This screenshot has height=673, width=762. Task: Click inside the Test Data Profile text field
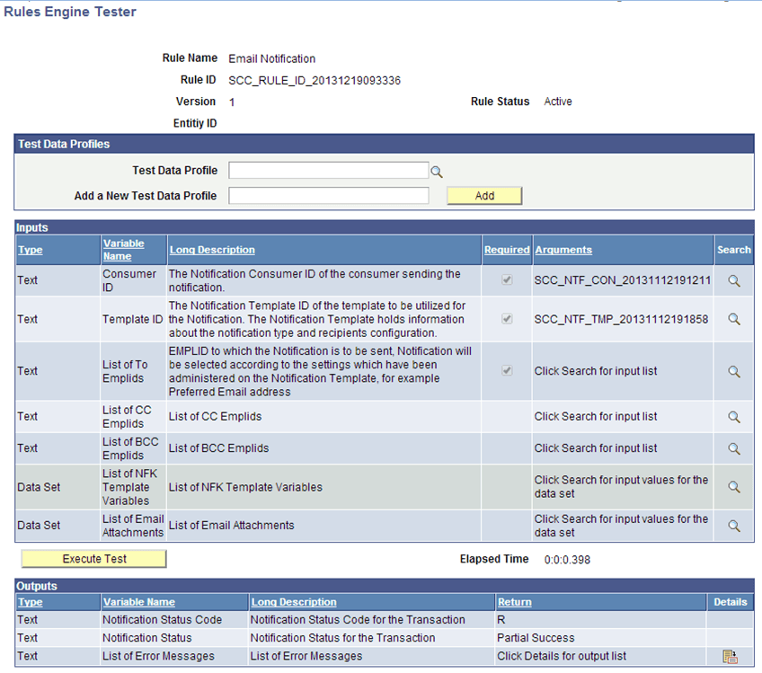[328, 171]
